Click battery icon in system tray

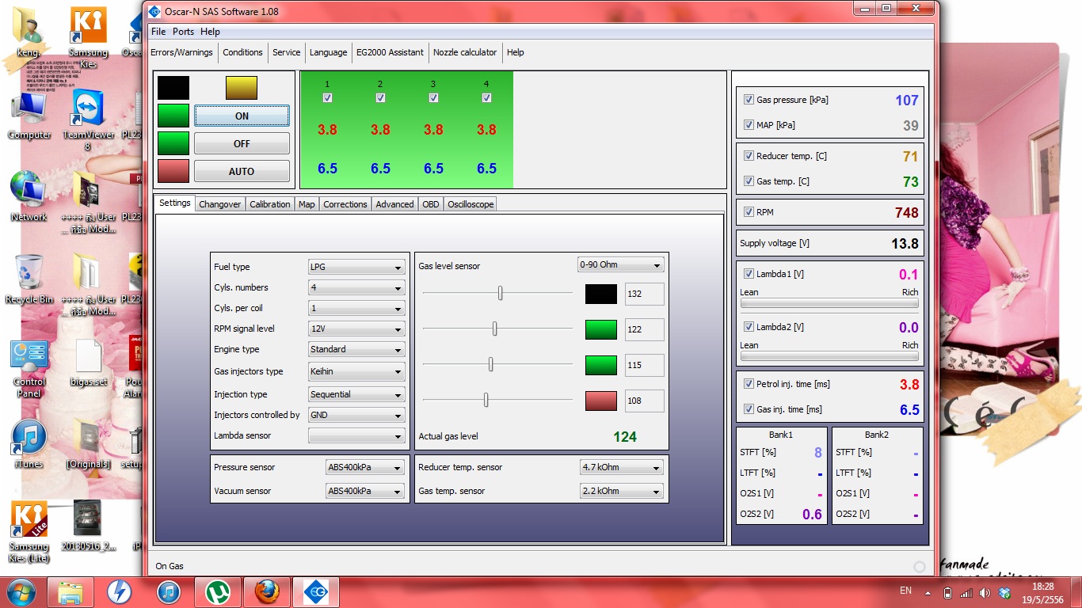tap(948, 592)
